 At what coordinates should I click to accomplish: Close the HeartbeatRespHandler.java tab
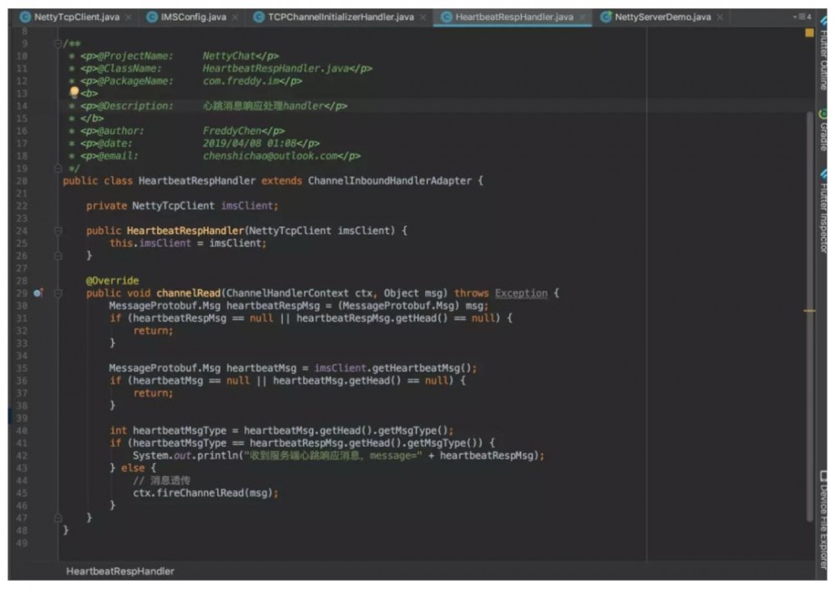583,17
